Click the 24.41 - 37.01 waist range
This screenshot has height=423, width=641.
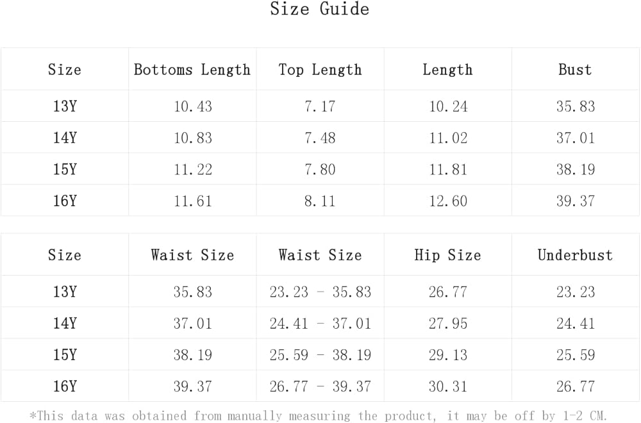pos(320,324)
